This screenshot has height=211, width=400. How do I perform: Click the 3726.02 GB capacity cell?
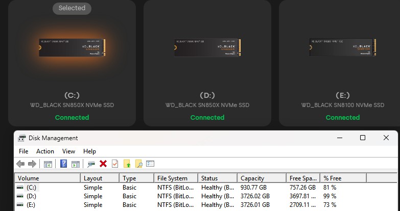(x=255, y=196)
